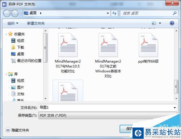Image resolution: width=181 pixels, height=139 pixels.
Task: Open recent pages dropdown beside navigation arrows
Action: (x=21, y=13)
